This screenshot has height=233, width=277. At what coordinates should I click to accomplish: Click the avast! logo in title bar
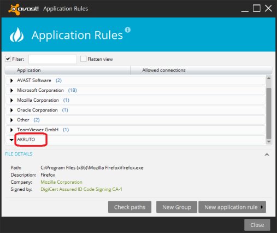pyautogui.click(x=23, y=9)
